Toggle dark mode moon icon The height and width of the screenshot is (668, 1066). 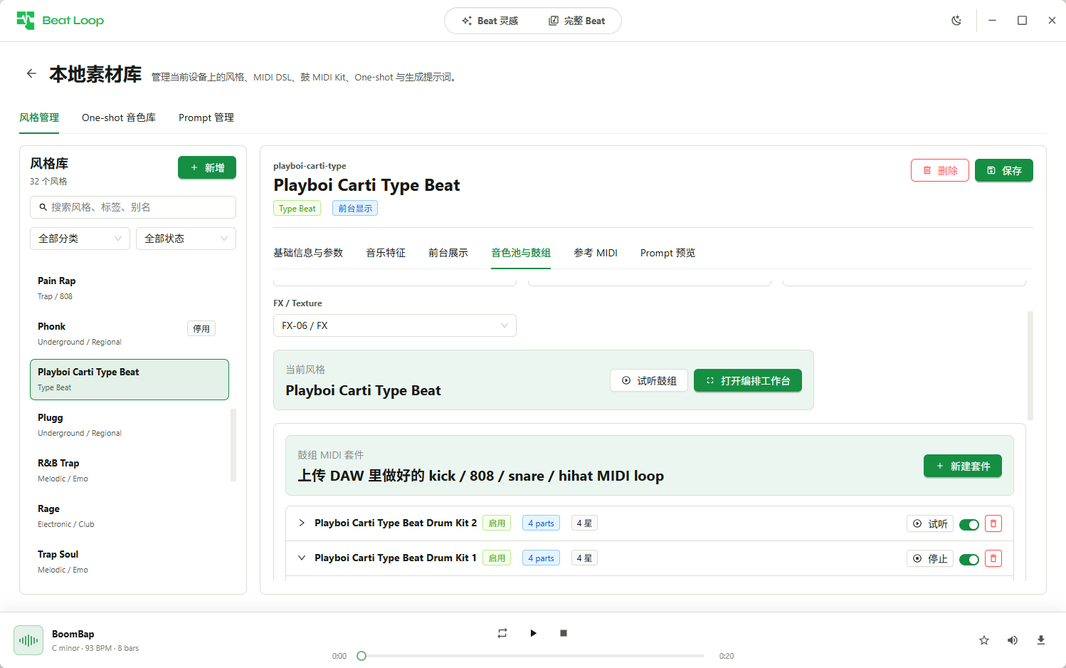pyautogui.click(x=956, y=21)
